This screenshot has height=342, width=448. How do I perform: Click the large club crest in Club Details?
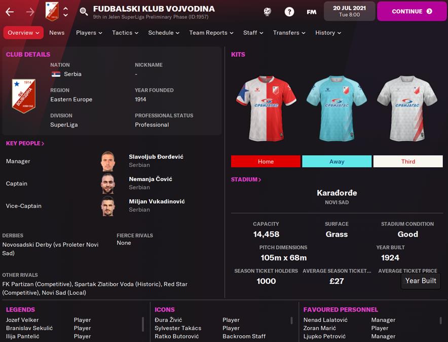(x=24, y=96)
